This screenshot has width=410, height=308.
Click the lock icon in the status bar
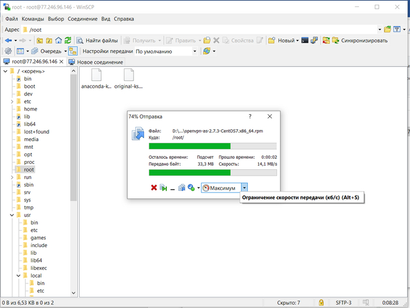(321, 303)
